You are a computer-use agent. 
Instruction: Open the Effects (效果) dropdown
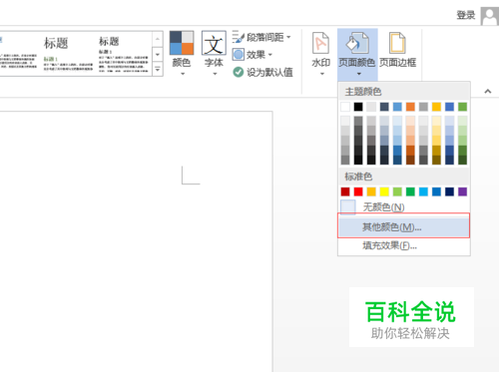[252, 55]
